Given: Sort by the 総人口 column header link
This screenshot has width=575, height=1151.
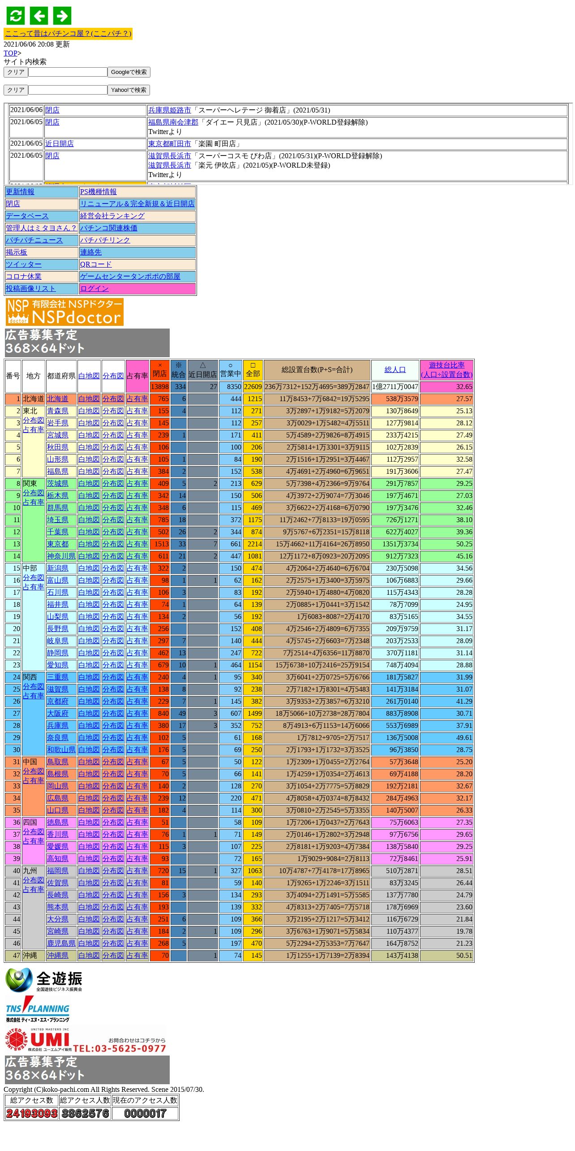Looking at the screenshot, I should [395, 370].
